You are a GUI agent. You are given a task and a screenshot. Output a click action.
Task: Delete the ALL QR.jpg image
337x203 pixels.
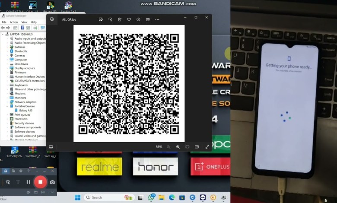120,19
